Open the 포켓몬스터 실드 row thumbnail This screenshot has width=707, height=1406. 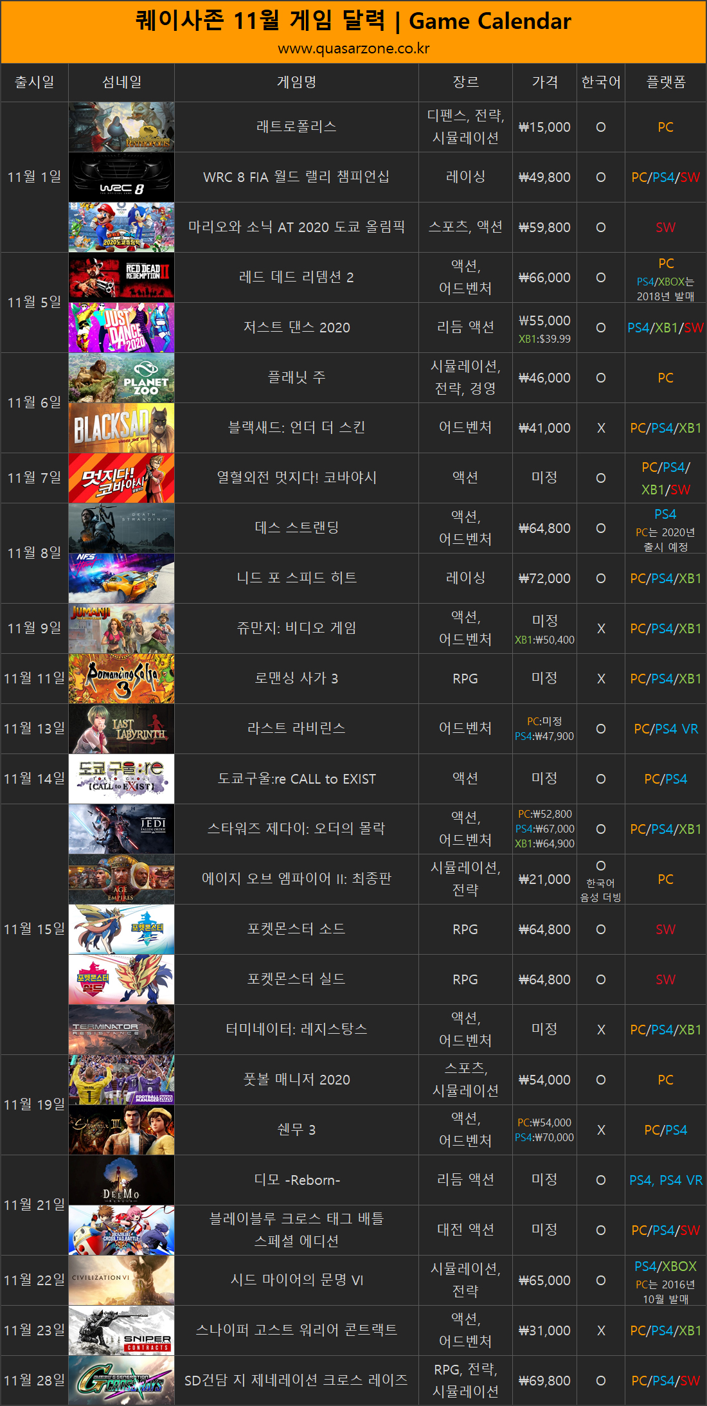coord(121,980)
